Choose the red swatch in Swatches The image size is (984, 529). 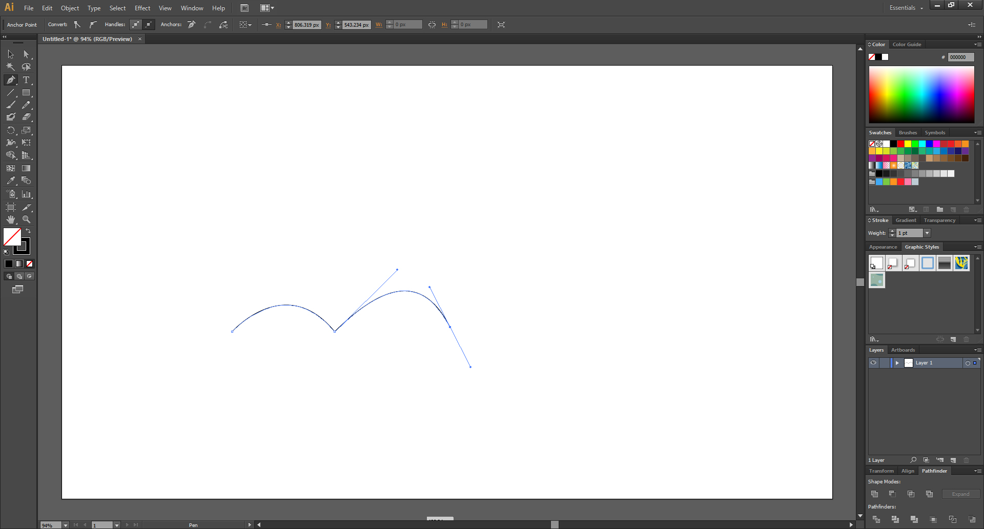click(x=900, y=144)
